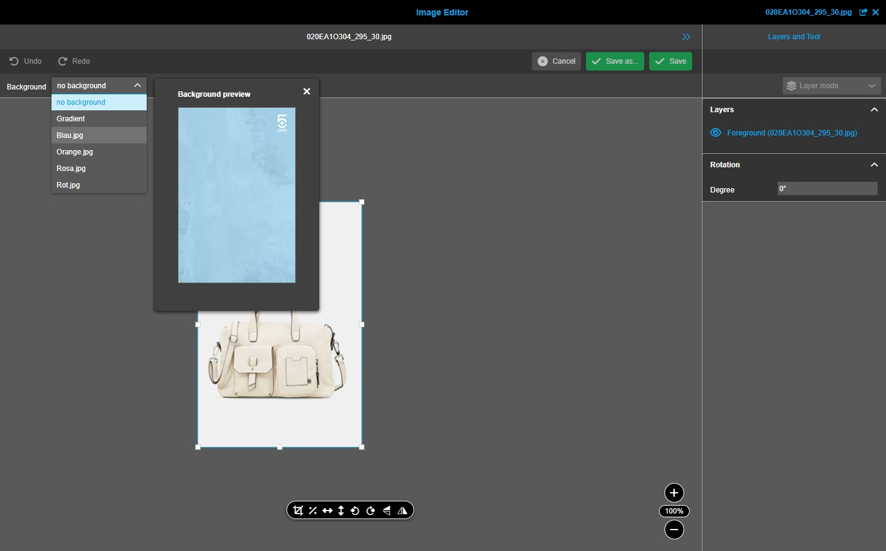Collapse the Rotation panel section
The height and width of the screenshot is (551, 886).
[874, 165]
